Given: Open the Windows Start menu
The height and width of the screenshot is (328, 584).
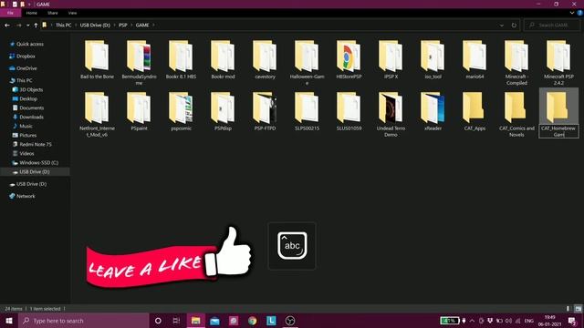Looking at the screenshot, I should point(9,321).
